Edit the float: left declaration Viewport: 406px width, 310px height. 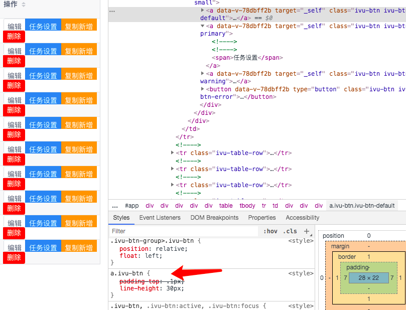[141, 256]
